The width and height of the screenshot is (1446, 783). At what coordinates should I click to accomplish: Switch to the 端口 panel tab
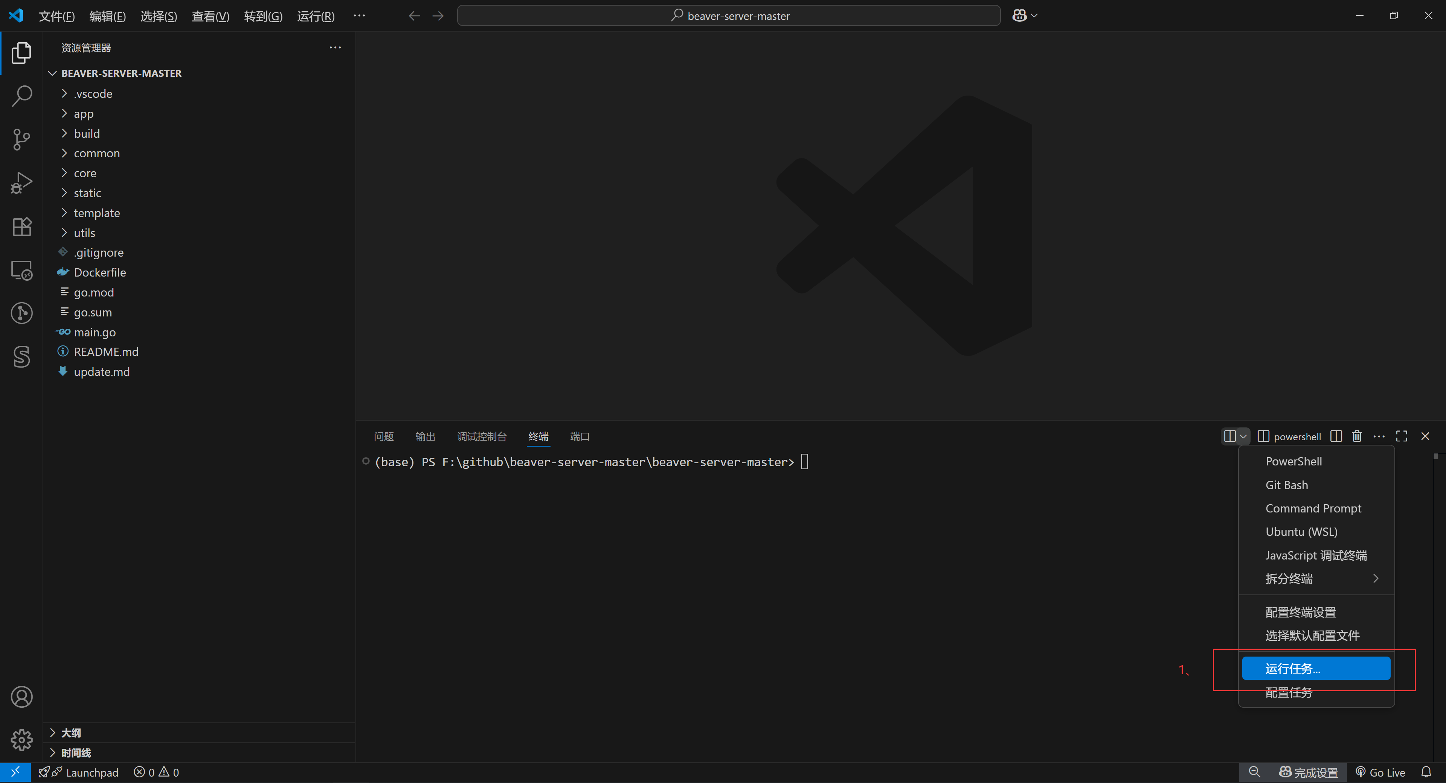(580, 436)
